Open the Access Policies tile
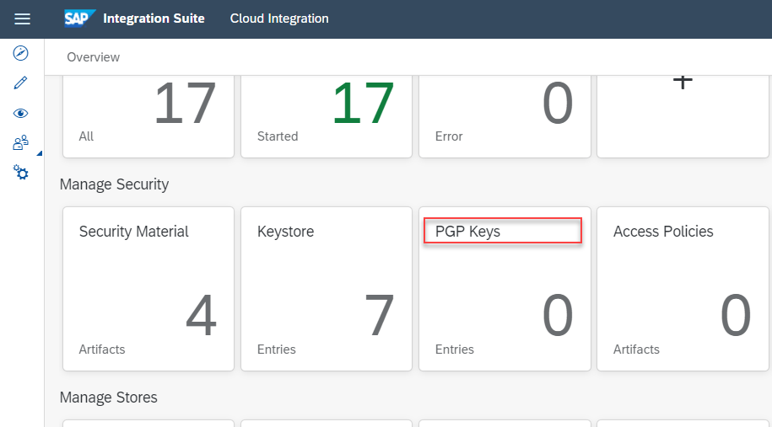Viewport: 772px width, 427px height. (x=683, y=288)
